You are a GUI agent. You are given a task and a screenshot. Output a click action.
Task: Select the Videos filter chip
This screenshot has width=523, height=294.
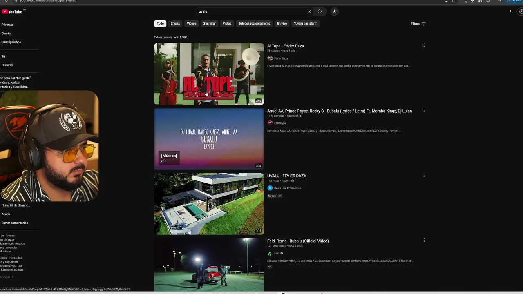192,23
